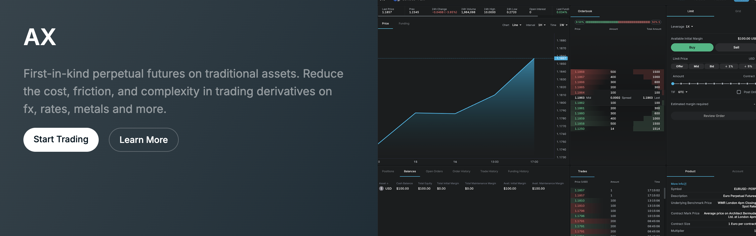Click the B 50% buy ratio badge
Viewport: 756px width, 236px height.
tap(580, 22)
